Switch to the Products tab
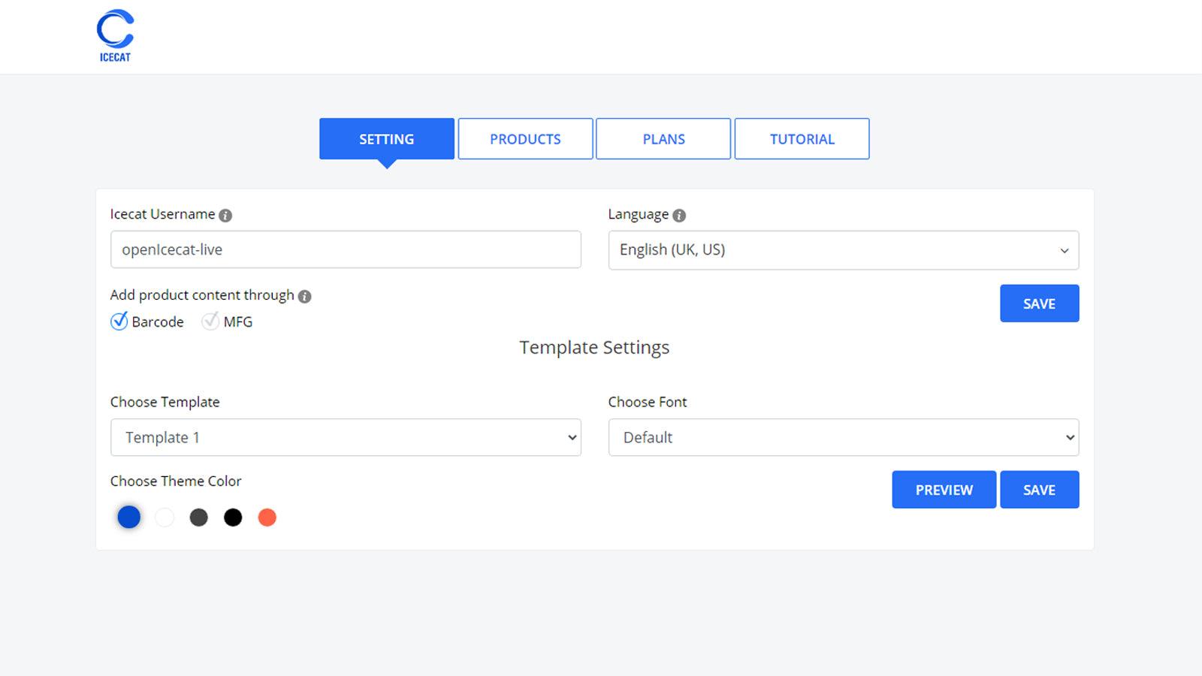This screenshot has height=676, width=1202. 525,139
